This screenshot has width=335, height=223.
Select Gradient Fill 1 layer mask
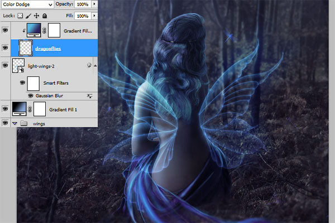tap(40, 109)
